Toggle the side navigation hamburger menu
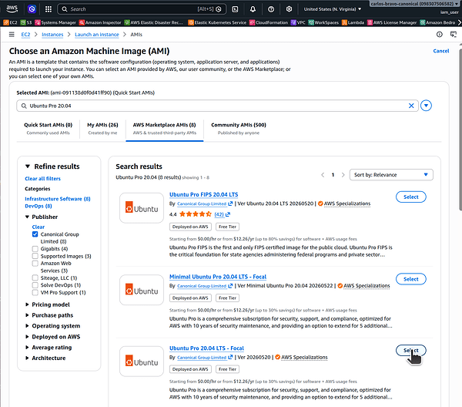The height and width of the screenshot is (407, 462). click(x=12, y=35)
